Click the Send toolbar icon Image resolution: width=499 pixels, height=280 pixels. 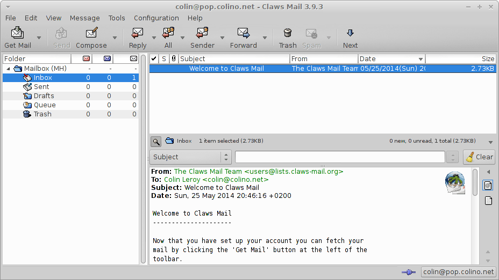[x=61, y=33]
